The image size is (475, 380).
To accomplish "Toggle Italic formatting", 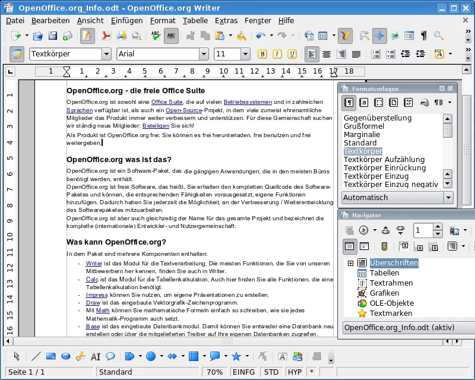I will coord(277,54).
